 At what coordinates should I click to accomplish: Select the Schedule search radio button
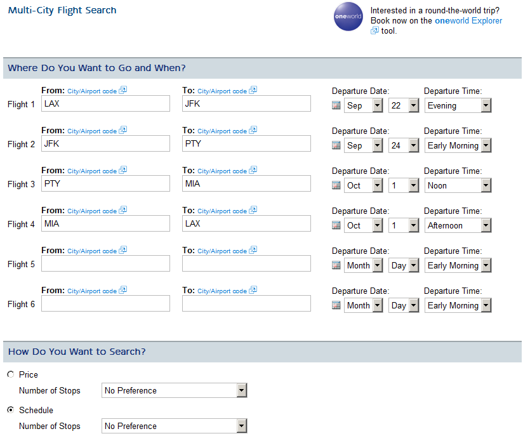click(10, 410)
